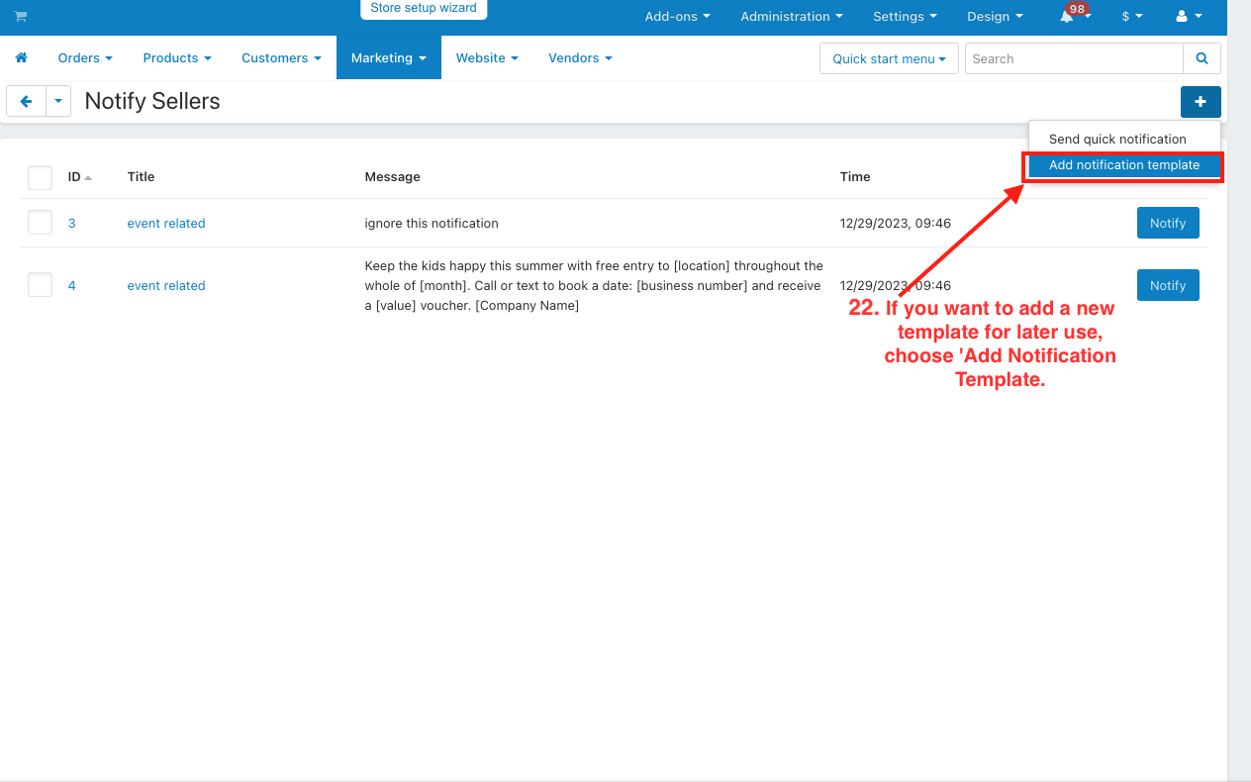Screen dimensions: 1251x782
Task: Toggle the select-all checkbox in header
Action: (40, 177)
